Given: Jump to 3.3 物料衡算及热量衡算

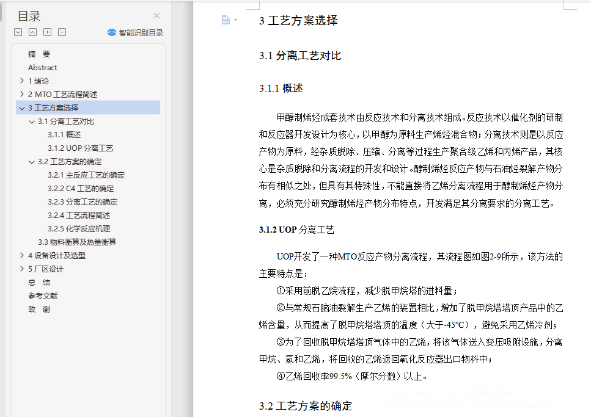Looking at the screenshot, I should 77,242.
